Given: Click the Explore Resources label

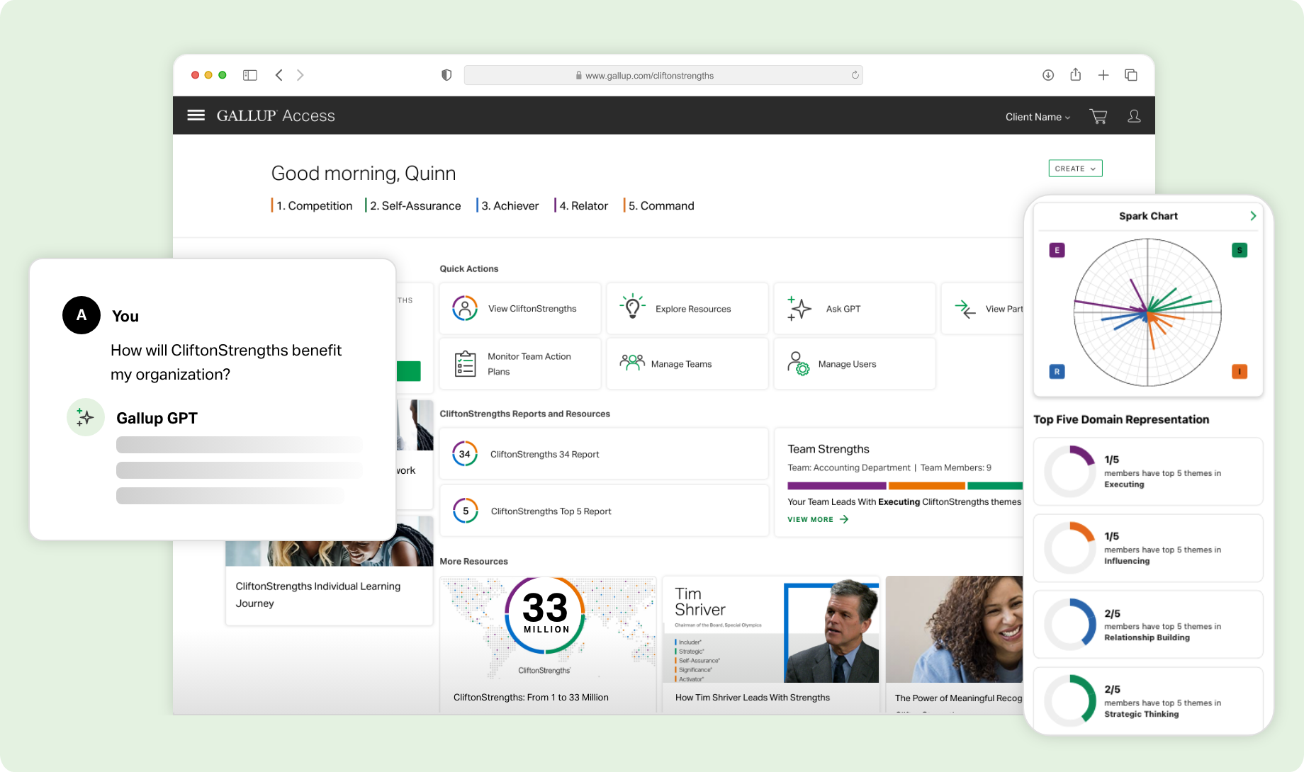Looking at the screenshot, I should [693, 309].
